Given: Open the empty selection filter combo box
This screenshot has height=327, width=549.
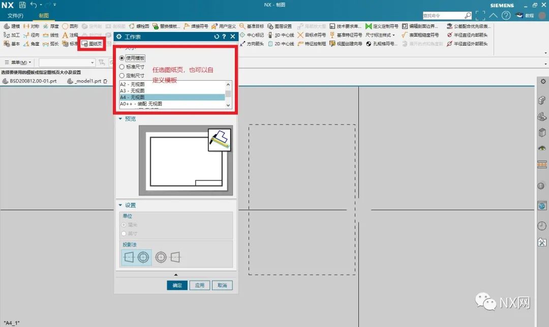Looking at the screenshot, I should pyautogui.click(x=67, y=62).
